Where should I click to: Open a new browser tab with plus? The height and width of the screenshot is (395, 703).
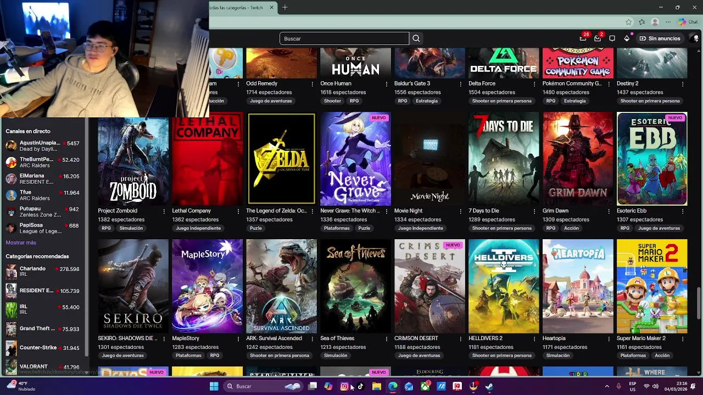click(x=284, y=8)
